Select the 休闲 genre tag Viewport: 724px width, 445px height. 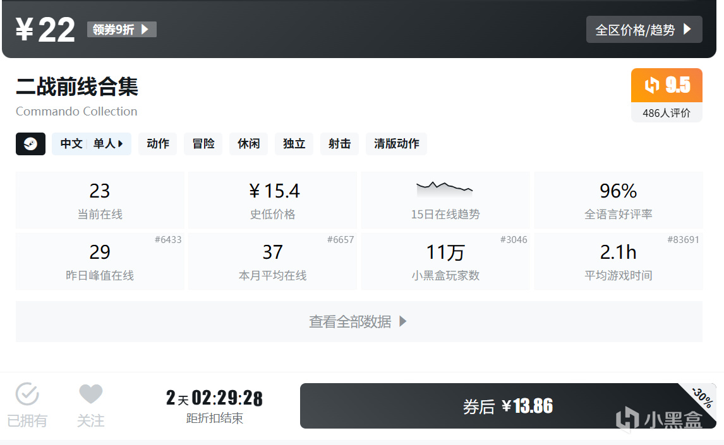[248, 144]
